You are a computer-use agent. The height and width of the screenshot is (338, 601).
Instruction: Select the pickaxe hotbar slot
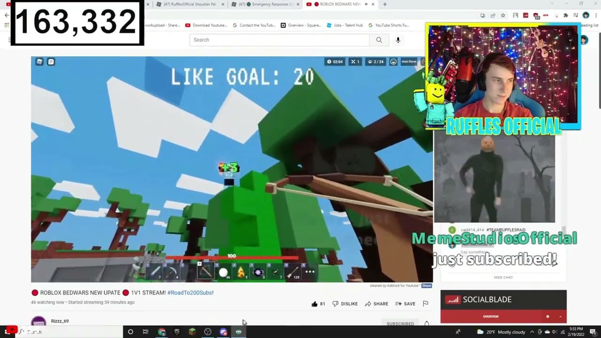[172, 272]
